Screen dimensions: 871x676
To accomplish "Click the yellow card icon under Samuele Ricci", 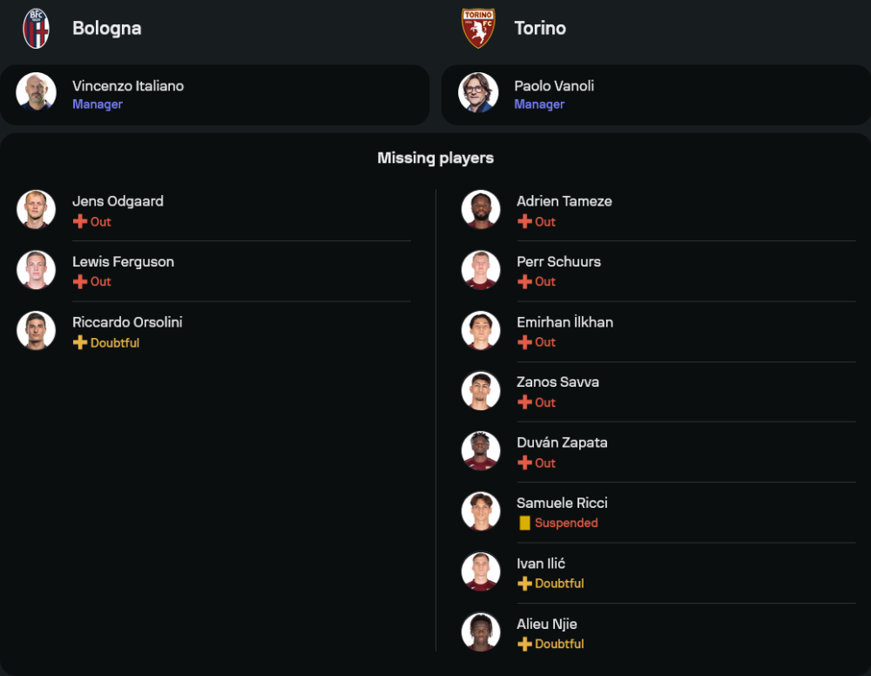I will [524, 523].
